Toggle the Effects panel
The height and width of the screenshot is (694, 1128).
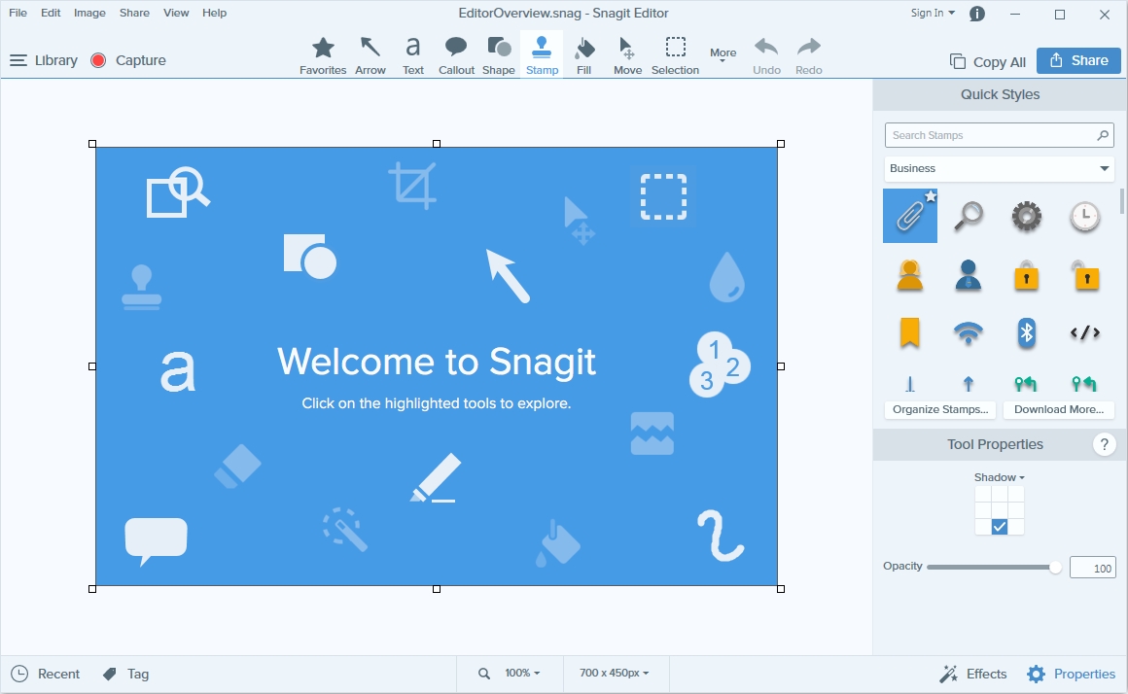point(973,674)
